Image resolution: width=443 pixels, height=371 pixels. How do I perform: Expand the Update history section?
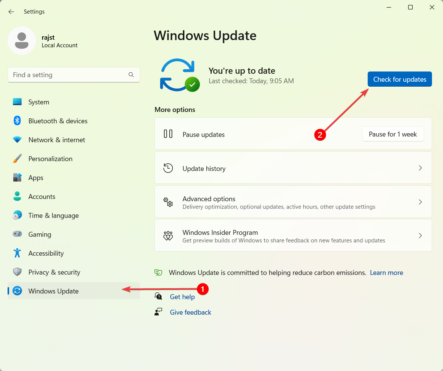420,168
